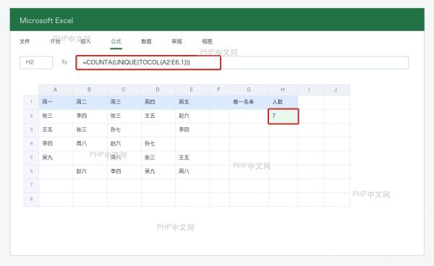
Task: Select cell E5 containing 王五
Action: point(192,158)
